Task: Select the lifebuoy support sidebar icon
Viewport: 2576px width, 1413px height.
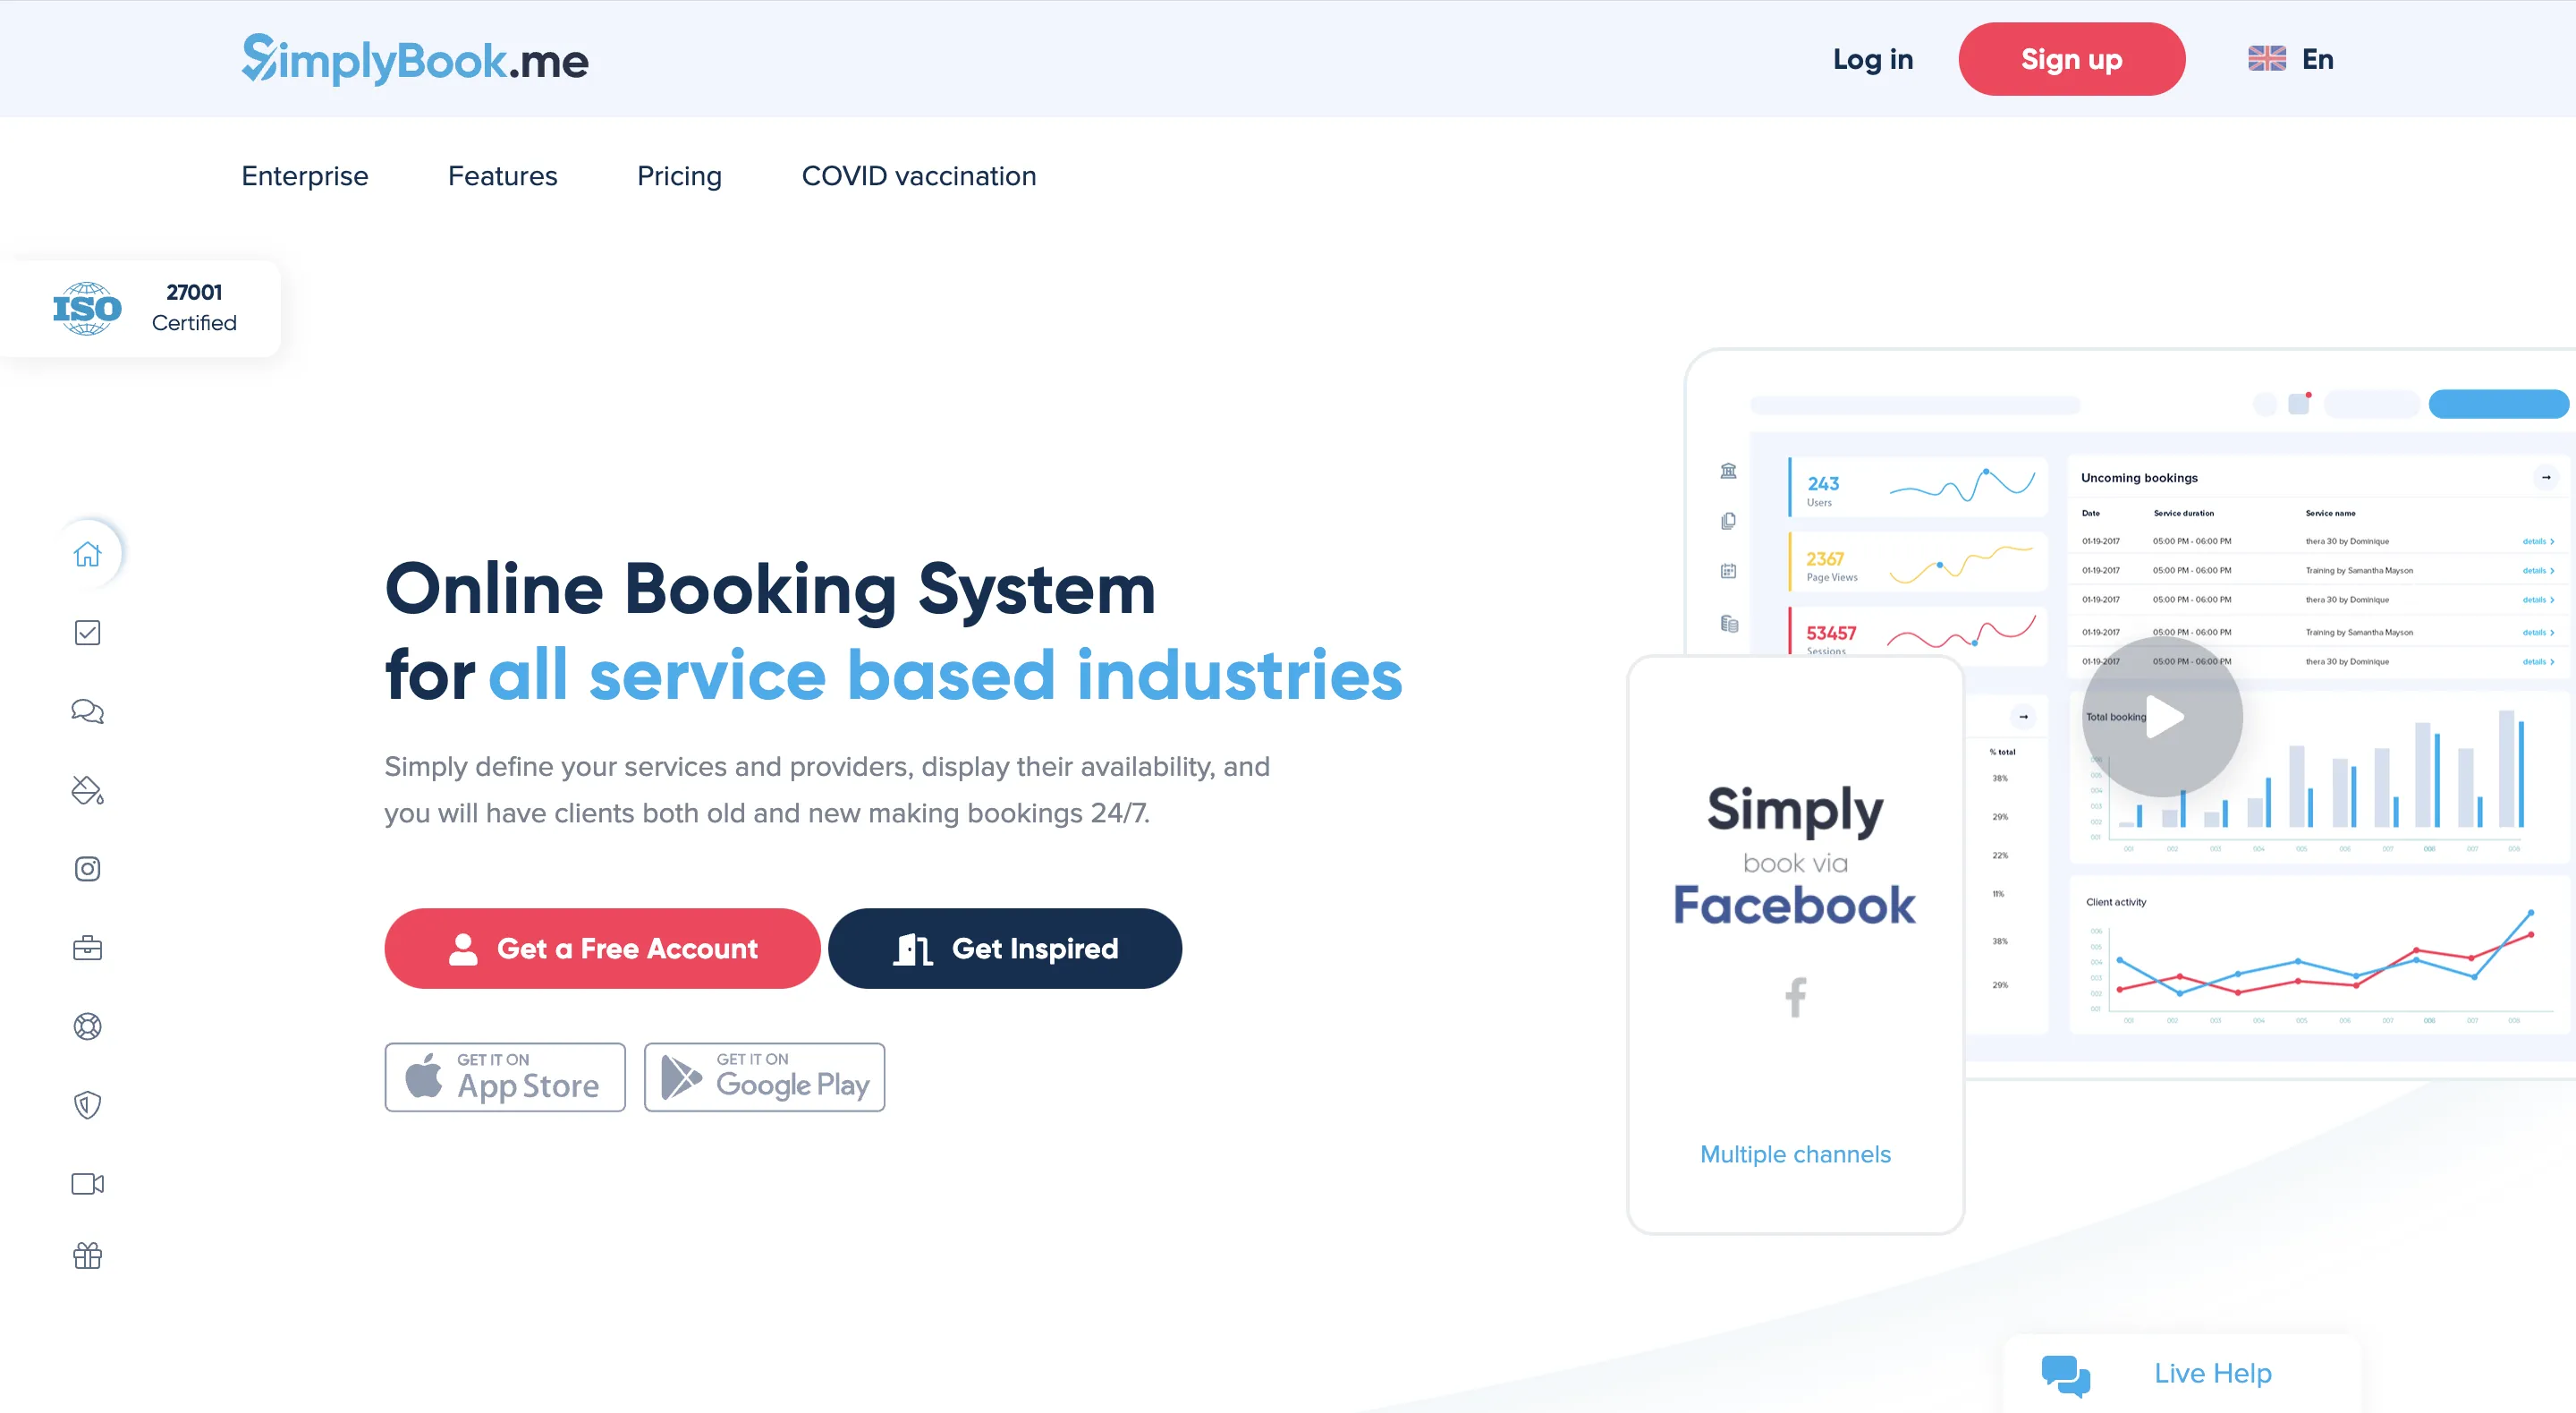Action: tap(87, 1026)
